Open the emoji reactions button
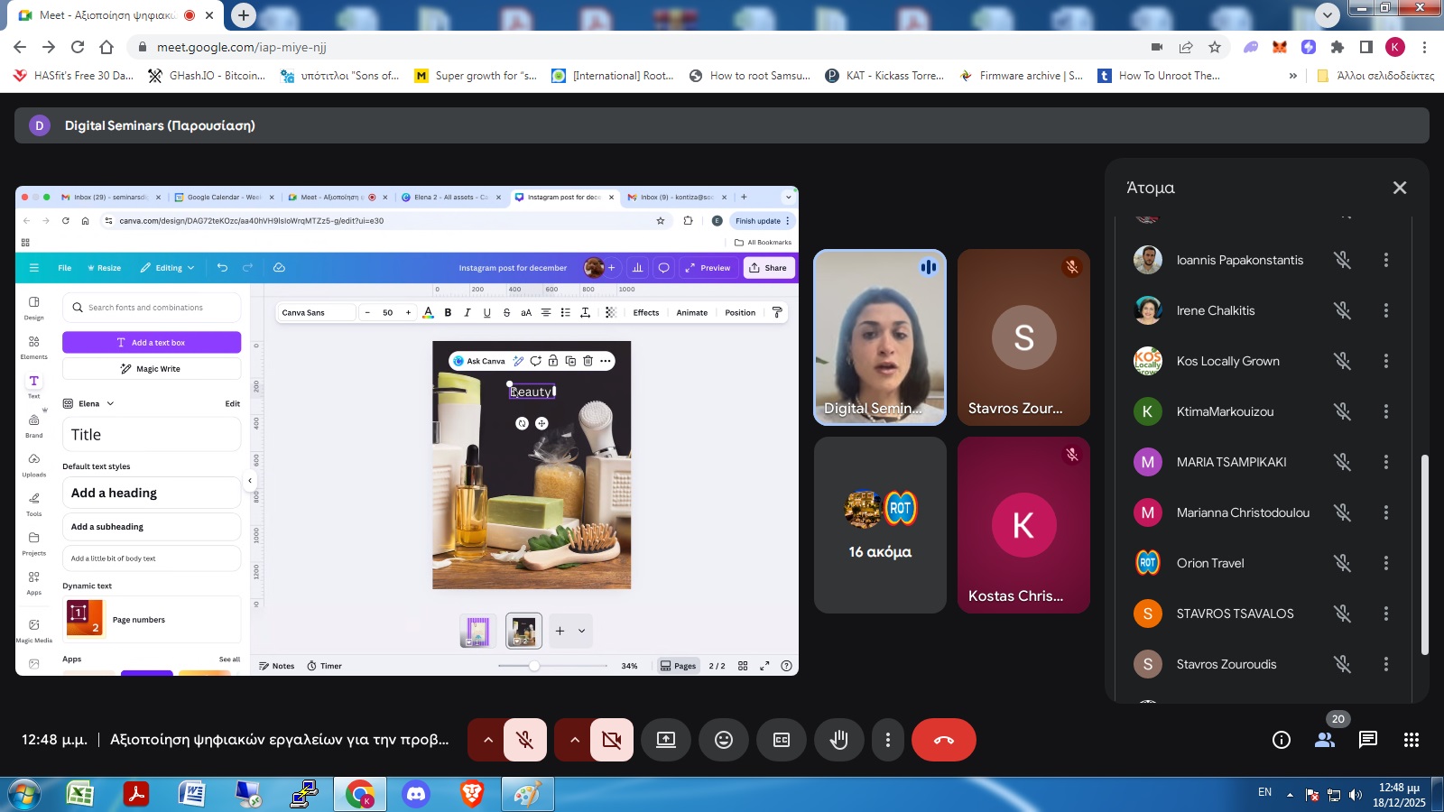The height and width of the screenshot is (812, 1444). [x=724, y=740]
